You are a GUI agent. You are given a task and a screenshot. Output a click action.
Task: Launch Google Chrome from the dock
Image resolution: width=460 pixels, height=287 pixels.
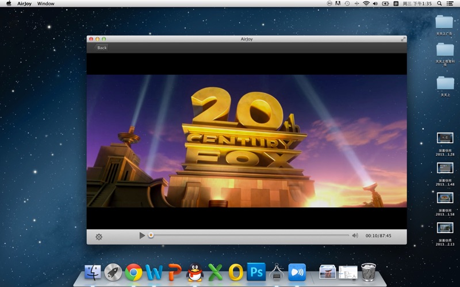[133, 272]
